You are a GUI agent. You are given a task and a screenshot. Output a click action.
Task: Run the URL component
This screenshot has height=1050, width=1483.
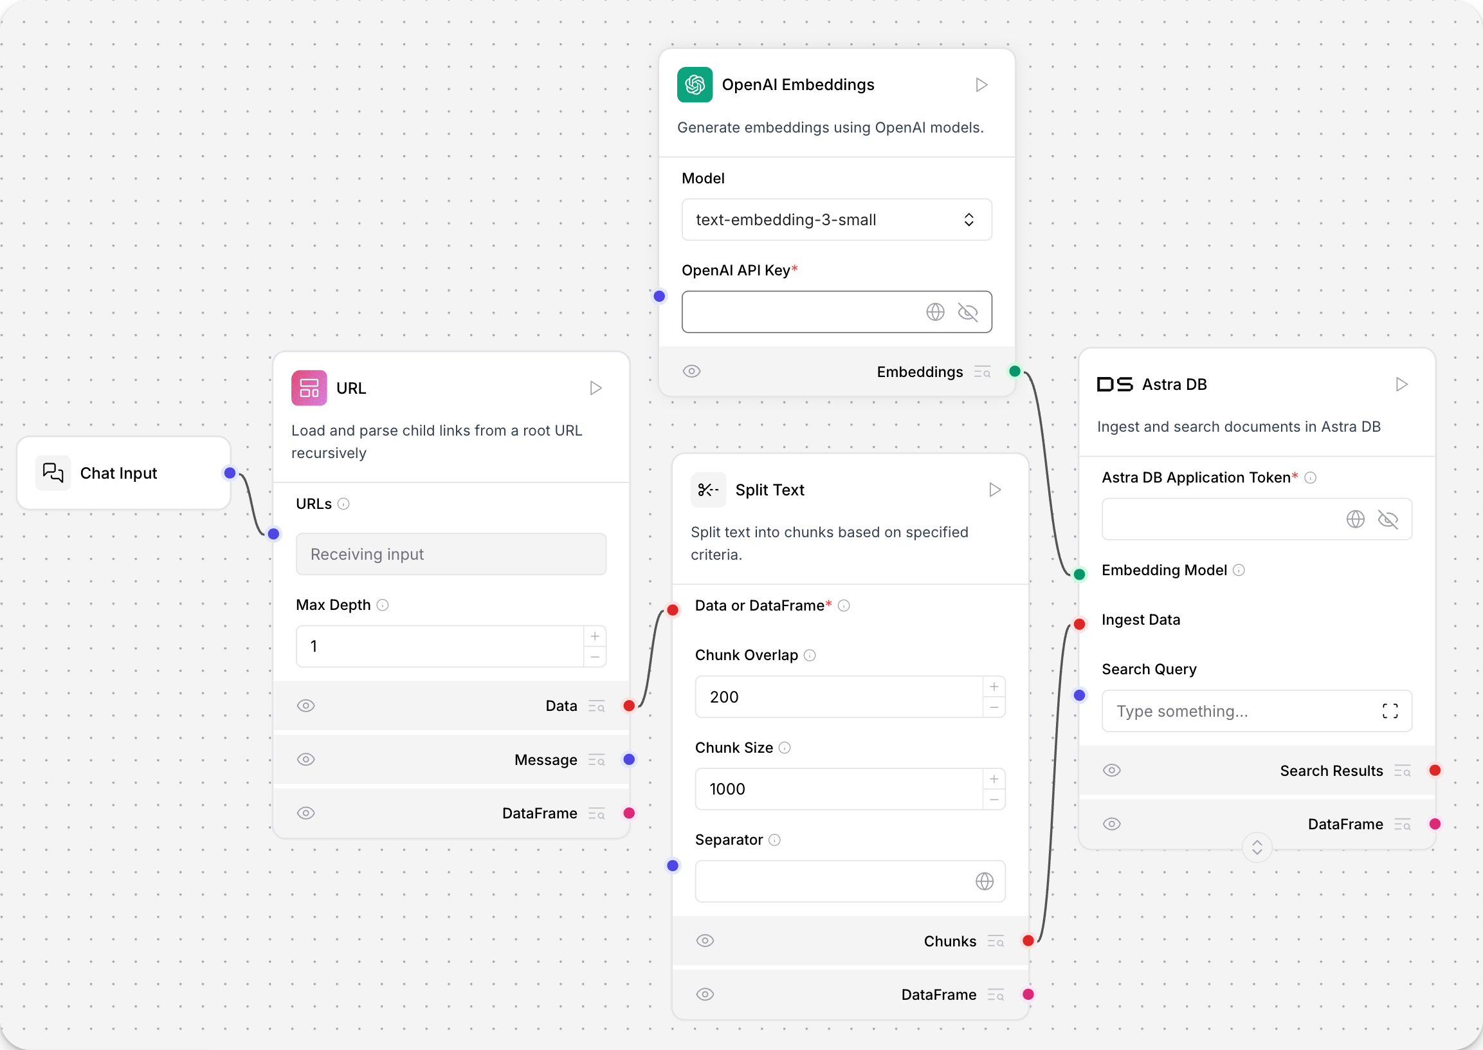click(x=596, y=388)
